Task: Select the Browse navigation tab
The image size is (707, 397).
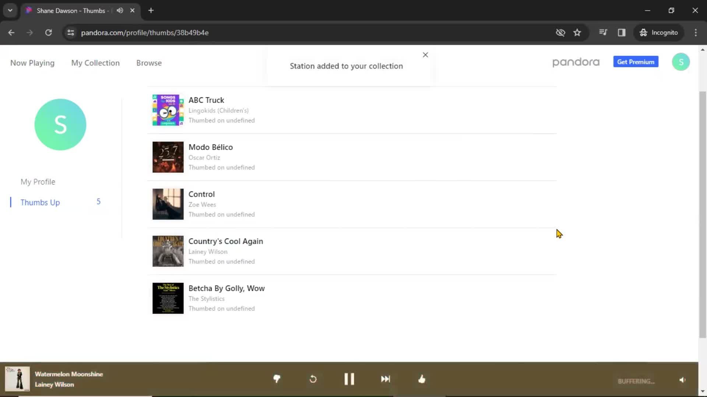Action: pyautogui.click(x=148, y=62)
